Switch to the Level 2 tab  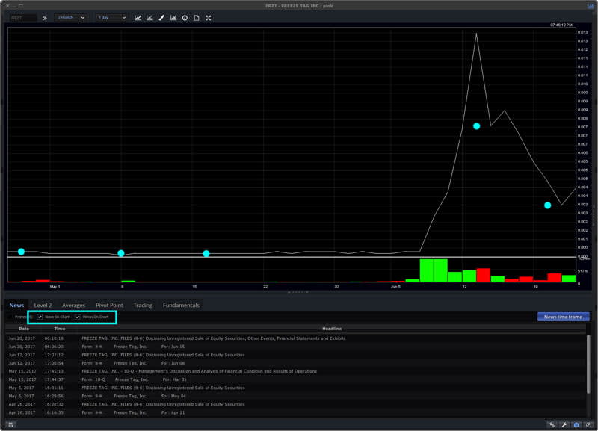pos(45,304)
